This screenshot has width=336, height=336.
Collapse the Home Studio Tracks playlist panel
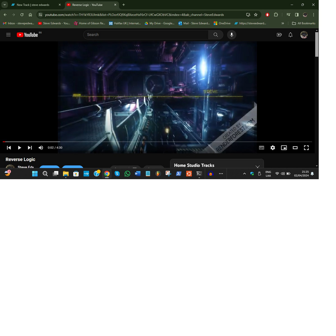coord(257,166)
